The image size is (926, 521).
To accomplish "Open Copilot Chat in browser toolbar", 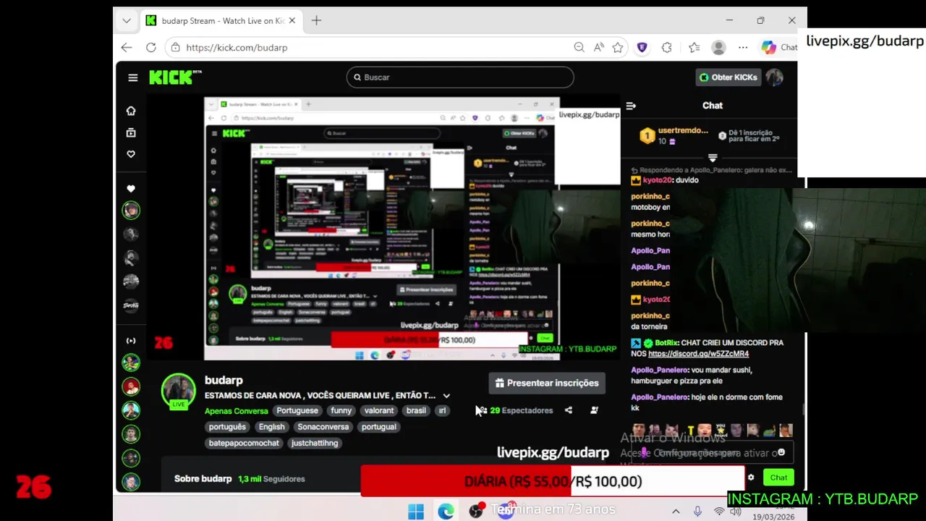I will pyautogui.click(x=778, y=47).
